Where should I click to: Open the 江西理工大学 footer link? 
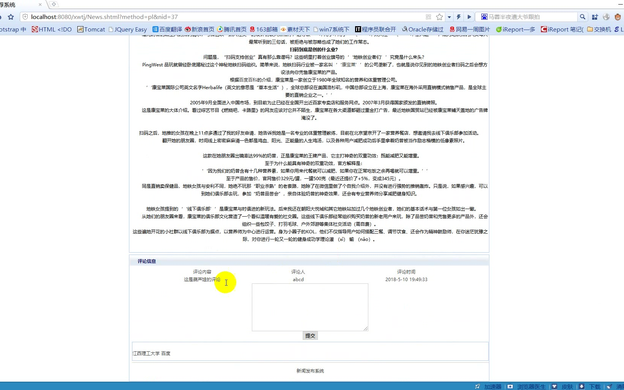[146, 354]
